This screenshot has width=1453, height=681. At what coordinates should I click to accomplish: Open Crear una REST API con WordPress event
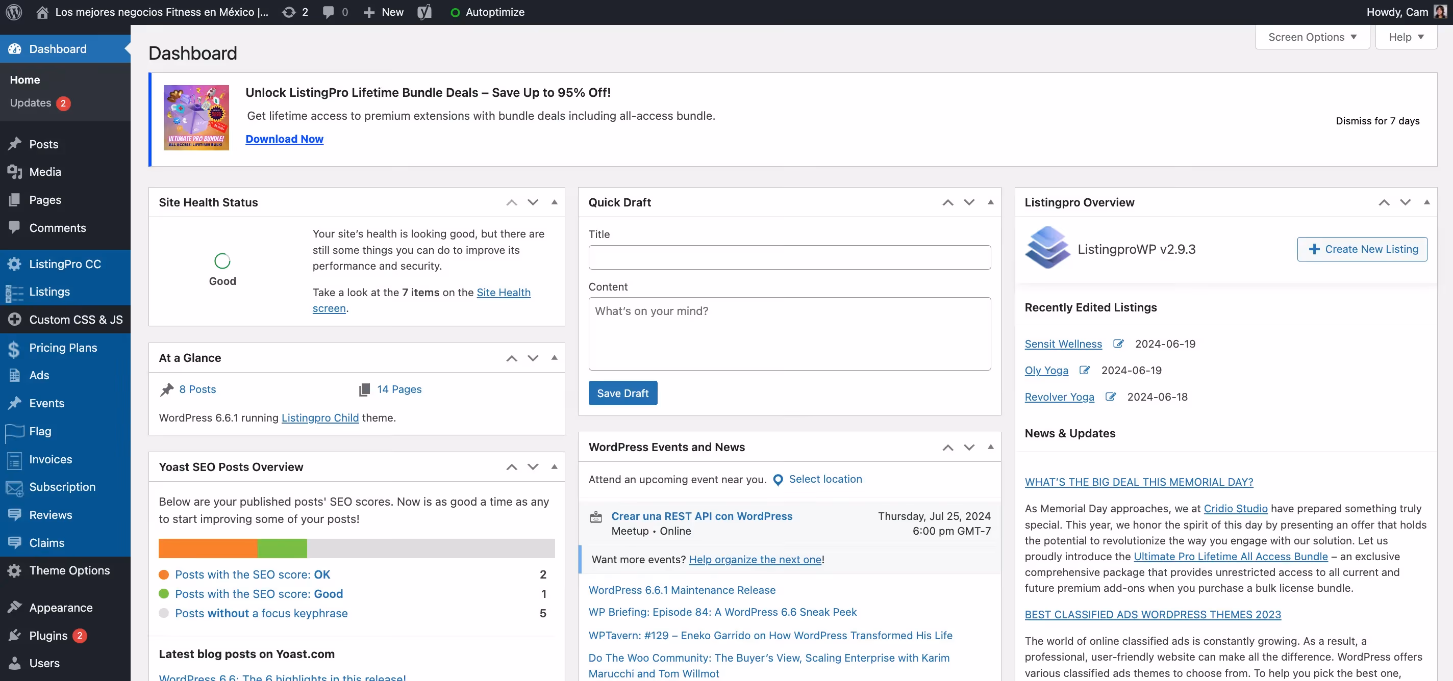tap(701, 516)
